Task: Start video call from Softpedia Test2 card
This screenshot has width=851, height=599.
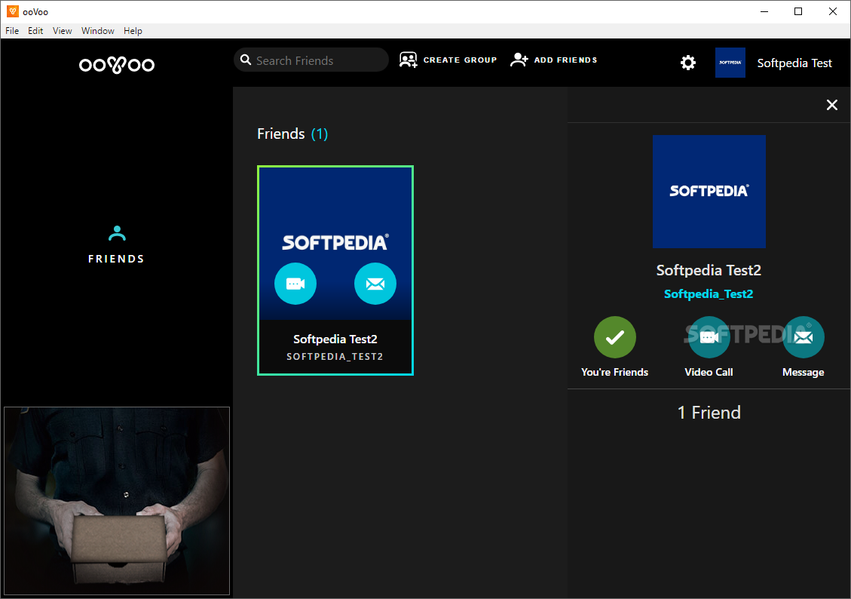Action: 295,284
